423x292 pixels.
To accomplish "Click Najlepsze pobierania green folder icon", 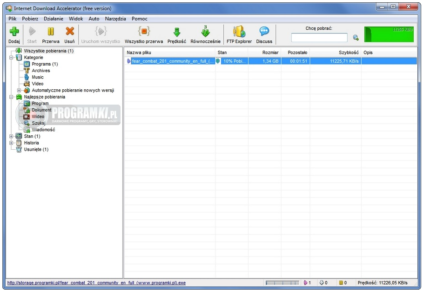I will pos(19,97).
